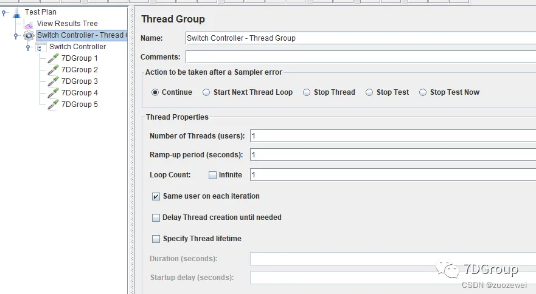Click the 7DGroup 1 sampler pipette icon

pos(53,58)
